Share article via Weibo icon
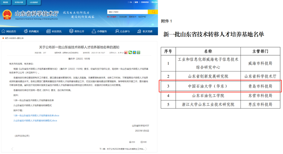Image resolution: width=283 pixels, height=154 pixels. click(x=126, y=53)
